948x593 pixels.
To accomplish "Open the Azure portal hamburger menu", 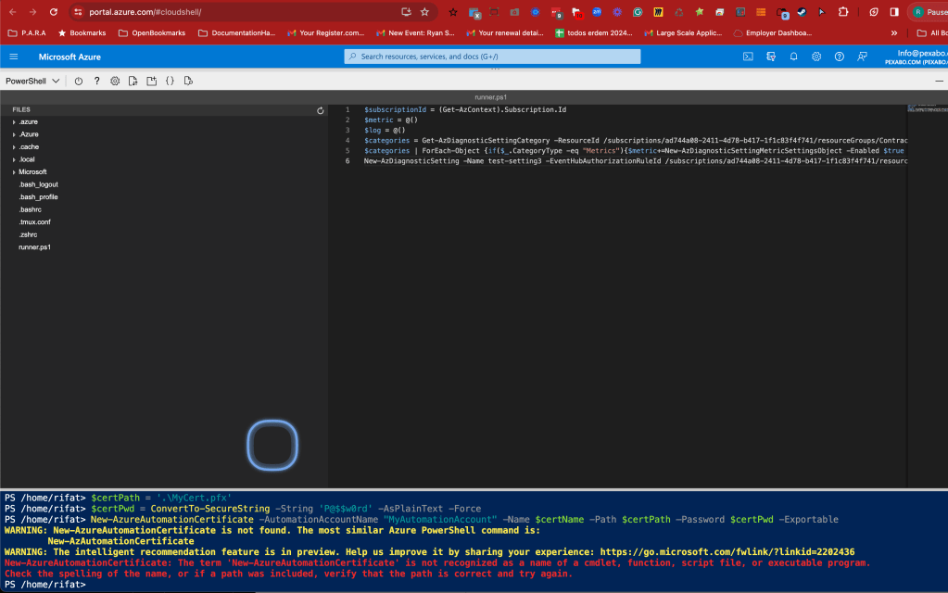I will coord(14,57).
